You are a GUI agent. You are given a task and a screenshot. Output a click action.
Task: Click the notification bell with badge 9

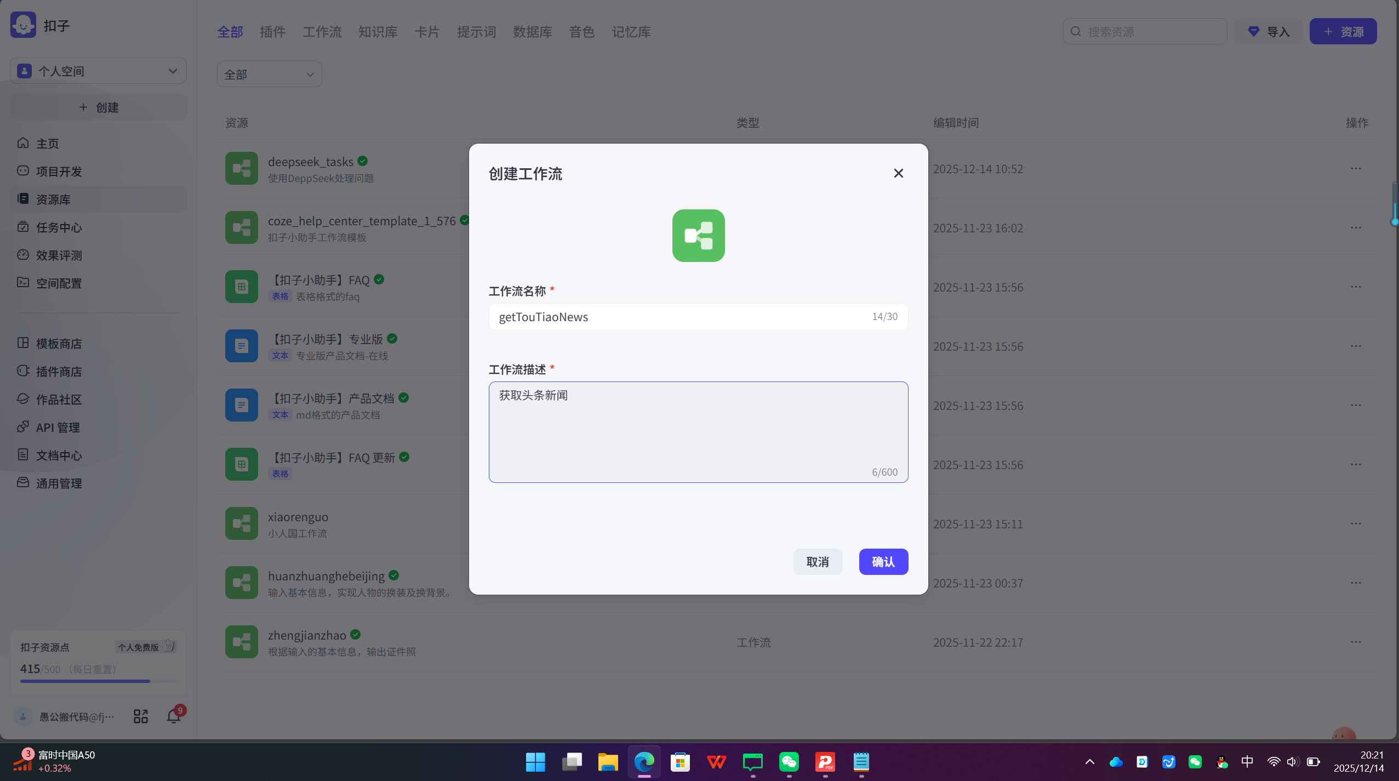click(173, 716)
